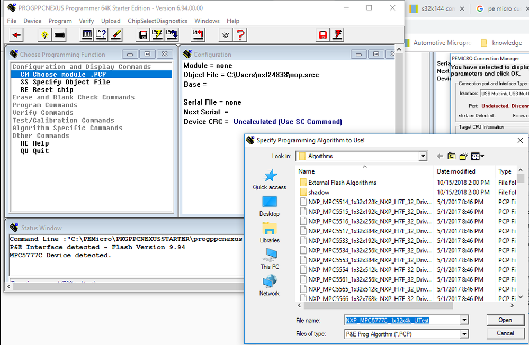
Task: Click the black floppy disk toolbar icon
Action: pyautogui.click(x=143, y=35)
